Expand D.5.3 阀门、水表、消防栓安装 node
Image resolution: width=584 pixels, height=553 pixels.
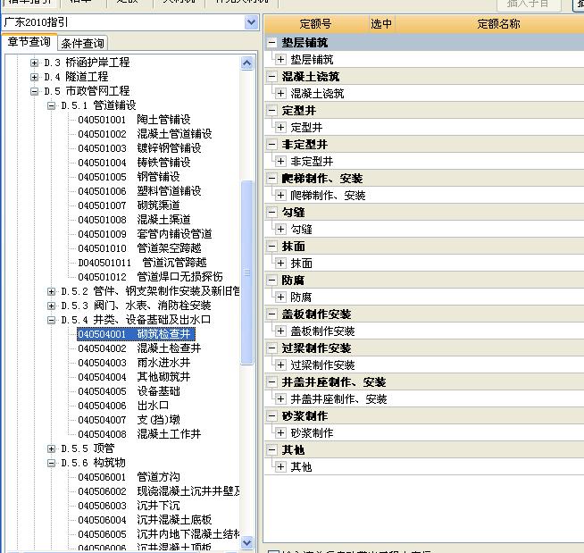pos(52,306)
